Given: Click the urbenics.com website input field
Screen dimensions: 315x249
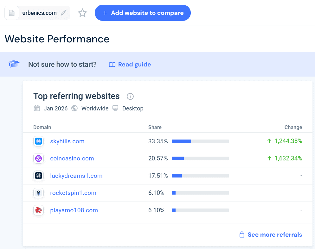Looking at the screenshot, I should pyautogui.click(x=40, y=13).
